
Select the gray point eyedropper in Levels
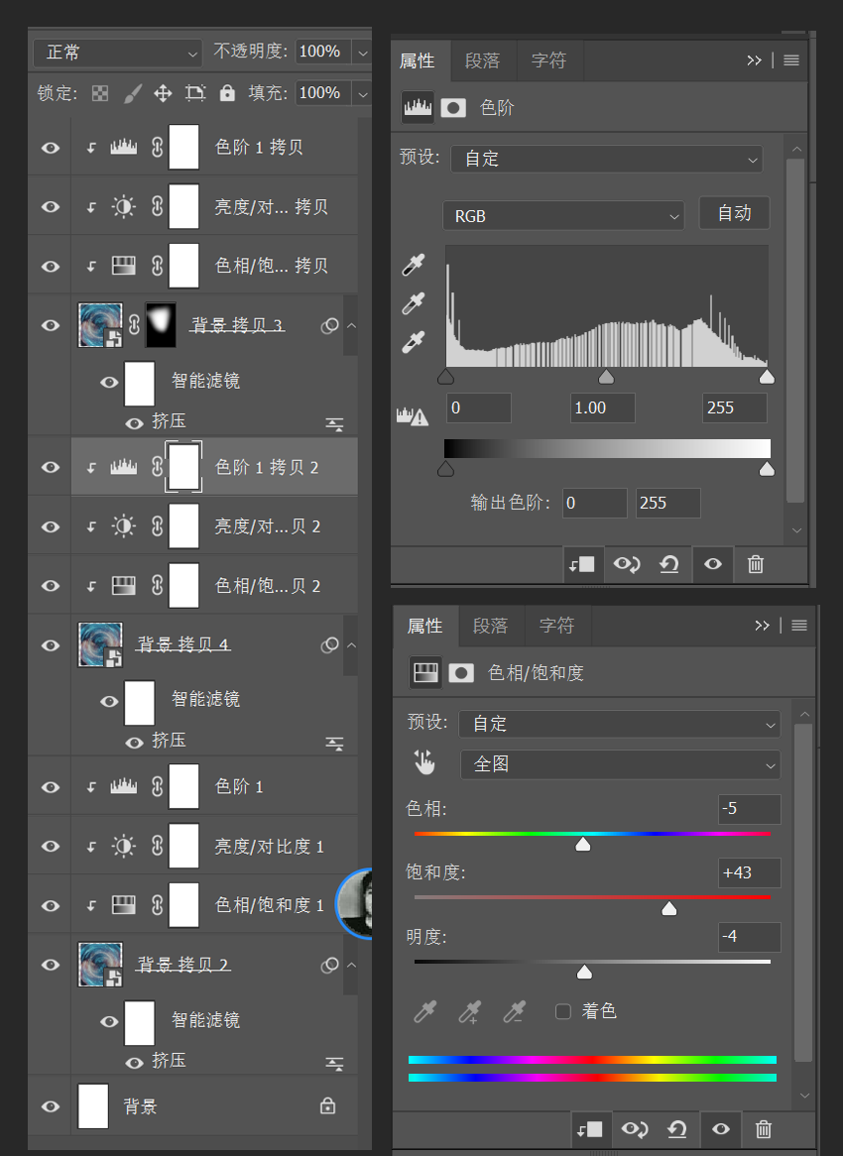click(x=413, y=303)
